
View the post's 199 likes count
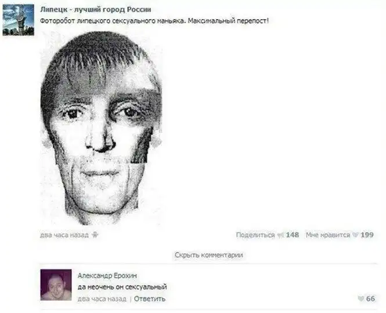coord(367,235)
